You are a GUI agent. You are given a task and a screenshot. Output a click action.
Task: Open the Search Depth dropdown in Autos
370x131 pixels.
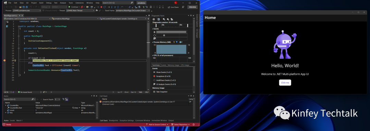click(57, 99)
